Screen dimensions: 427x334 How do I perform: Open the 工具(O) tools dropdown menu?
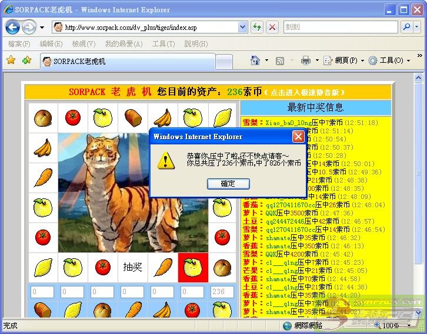coord(389,60)
